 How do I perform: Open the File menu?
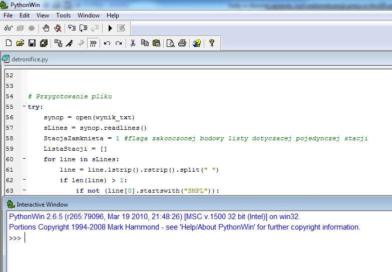tap(8, 15)
